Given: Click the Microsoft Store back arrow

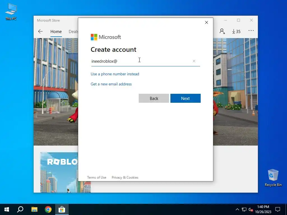Looking at the screenshot, I should click(40, 31).
